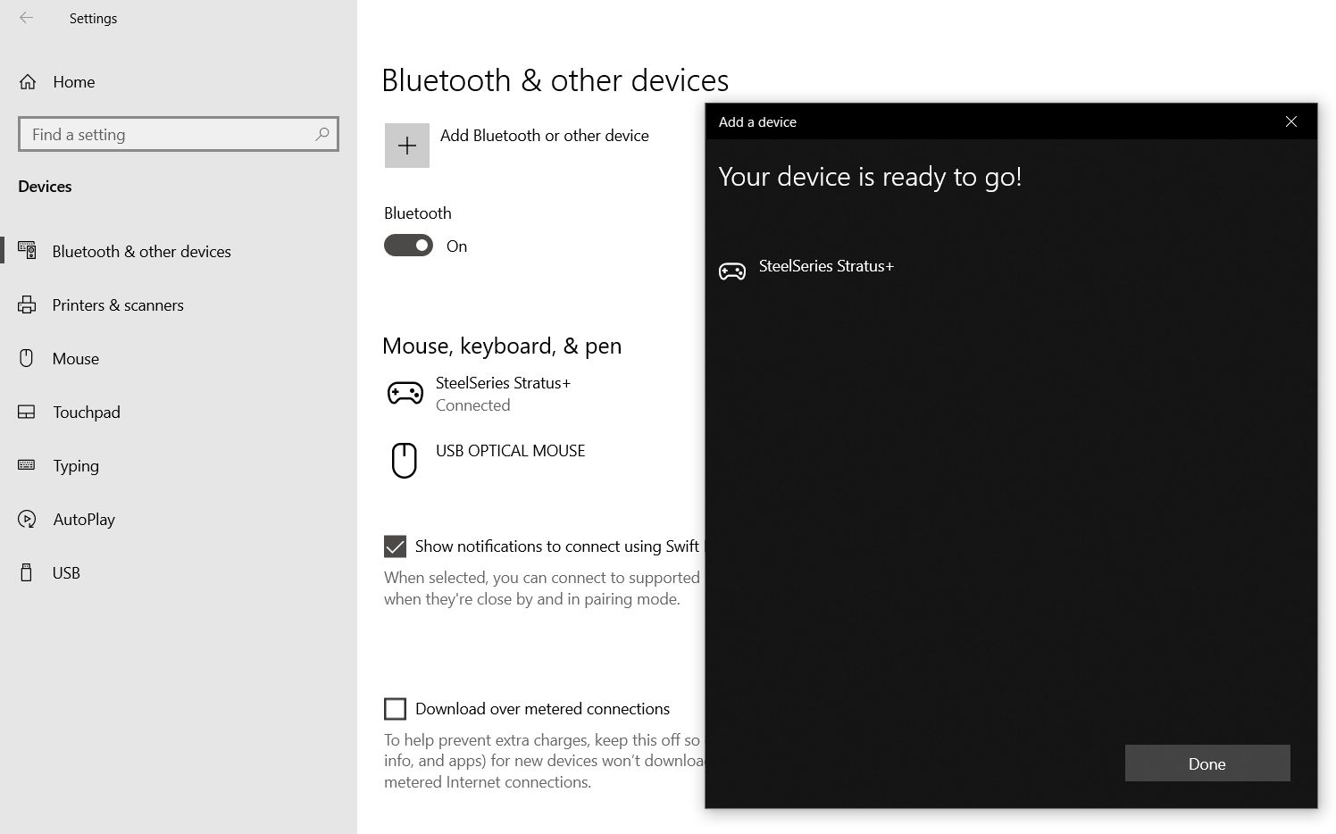Select the USB icon in sidebar
1336x834 pixels.
(x=27, y=572)
